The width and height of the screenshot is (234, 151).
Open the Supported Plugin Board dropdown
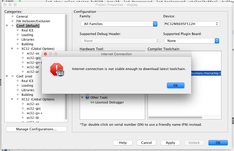[x=191, y=41]
